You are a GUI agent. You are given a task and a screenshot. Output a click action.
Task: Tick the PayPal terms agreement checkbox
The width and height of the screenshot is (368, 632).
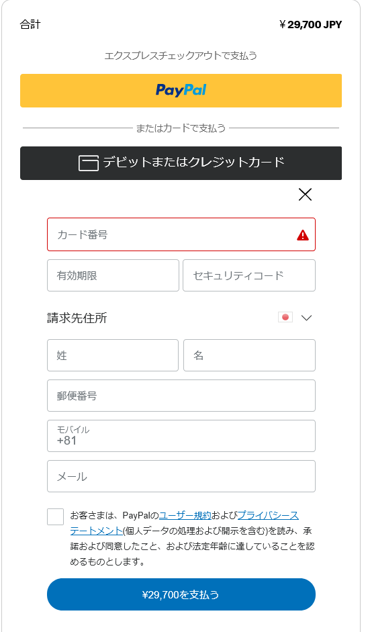pos(55,516)
